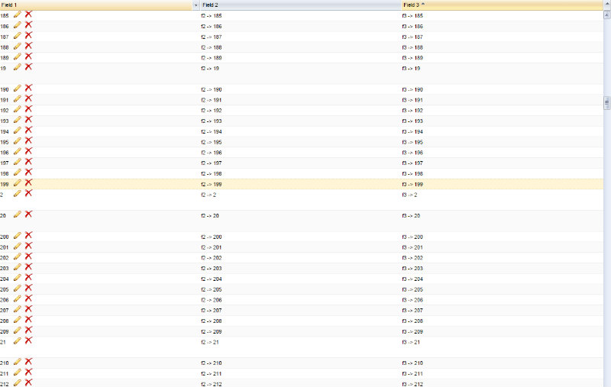Click the red delete X for row 193
The image size is (611, 387).
[28, 120]
